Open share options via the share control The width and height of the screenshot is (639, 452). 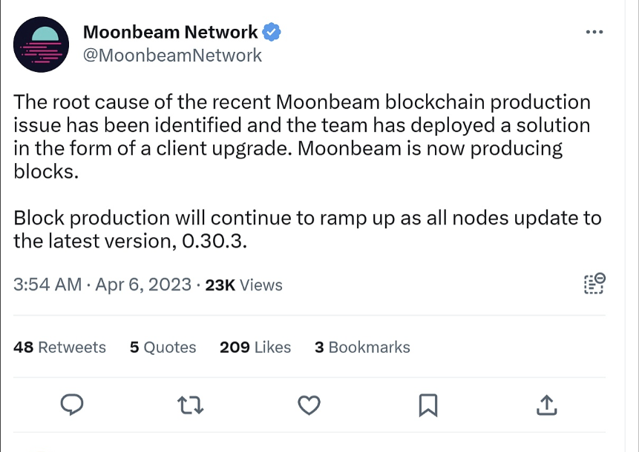point(546,405)
